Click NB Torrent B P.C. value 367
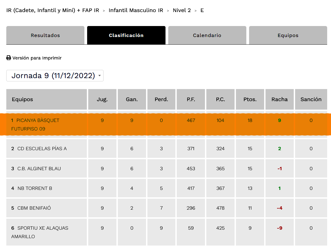Viewport: 331px width, 248px height. 221,188
